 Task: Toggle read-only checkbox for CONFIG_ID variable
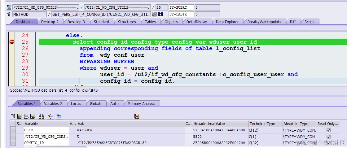329,143
